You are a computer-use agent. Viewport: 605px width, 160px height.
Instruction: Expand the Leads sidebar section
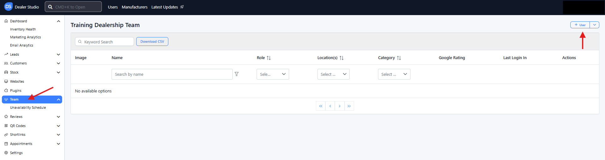[58, 54]
